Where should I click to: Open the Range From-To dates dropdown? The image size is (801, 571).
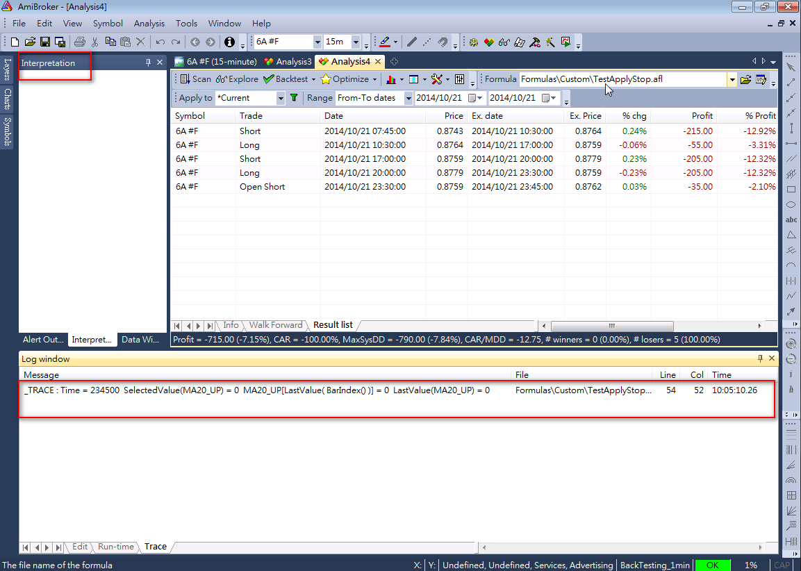(x=408, y=98)
